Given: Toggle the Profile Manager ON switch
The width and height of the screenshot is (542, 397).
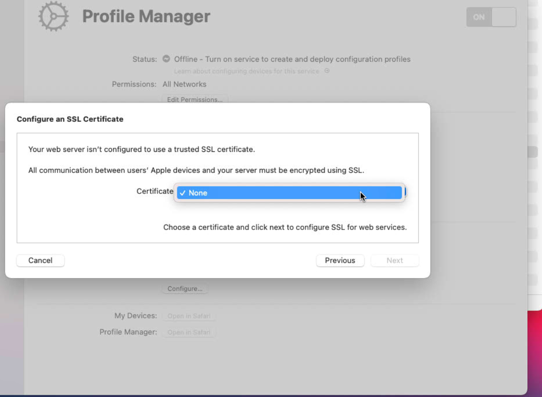Looking at the screenshot, I should point(491,17).
